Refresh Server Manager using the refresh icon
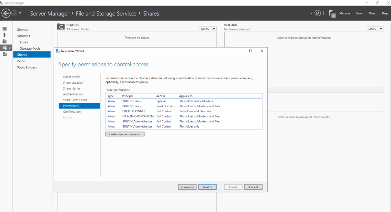Image resolution: width=391 pixels, height=212 pixels. coord(317,13)
